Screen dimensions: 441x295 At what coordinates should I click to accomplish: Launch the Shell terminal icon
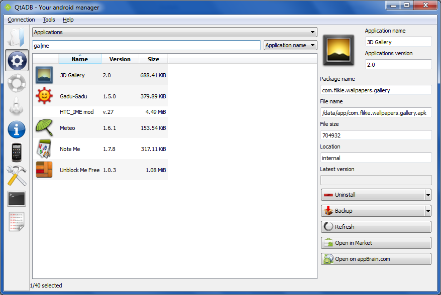(x=17, y=199)
